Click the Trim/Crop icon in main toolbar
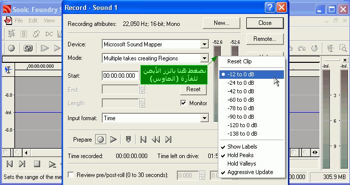Image resolution: width=350 pixels, height=185 pixels. click(12, 34)
